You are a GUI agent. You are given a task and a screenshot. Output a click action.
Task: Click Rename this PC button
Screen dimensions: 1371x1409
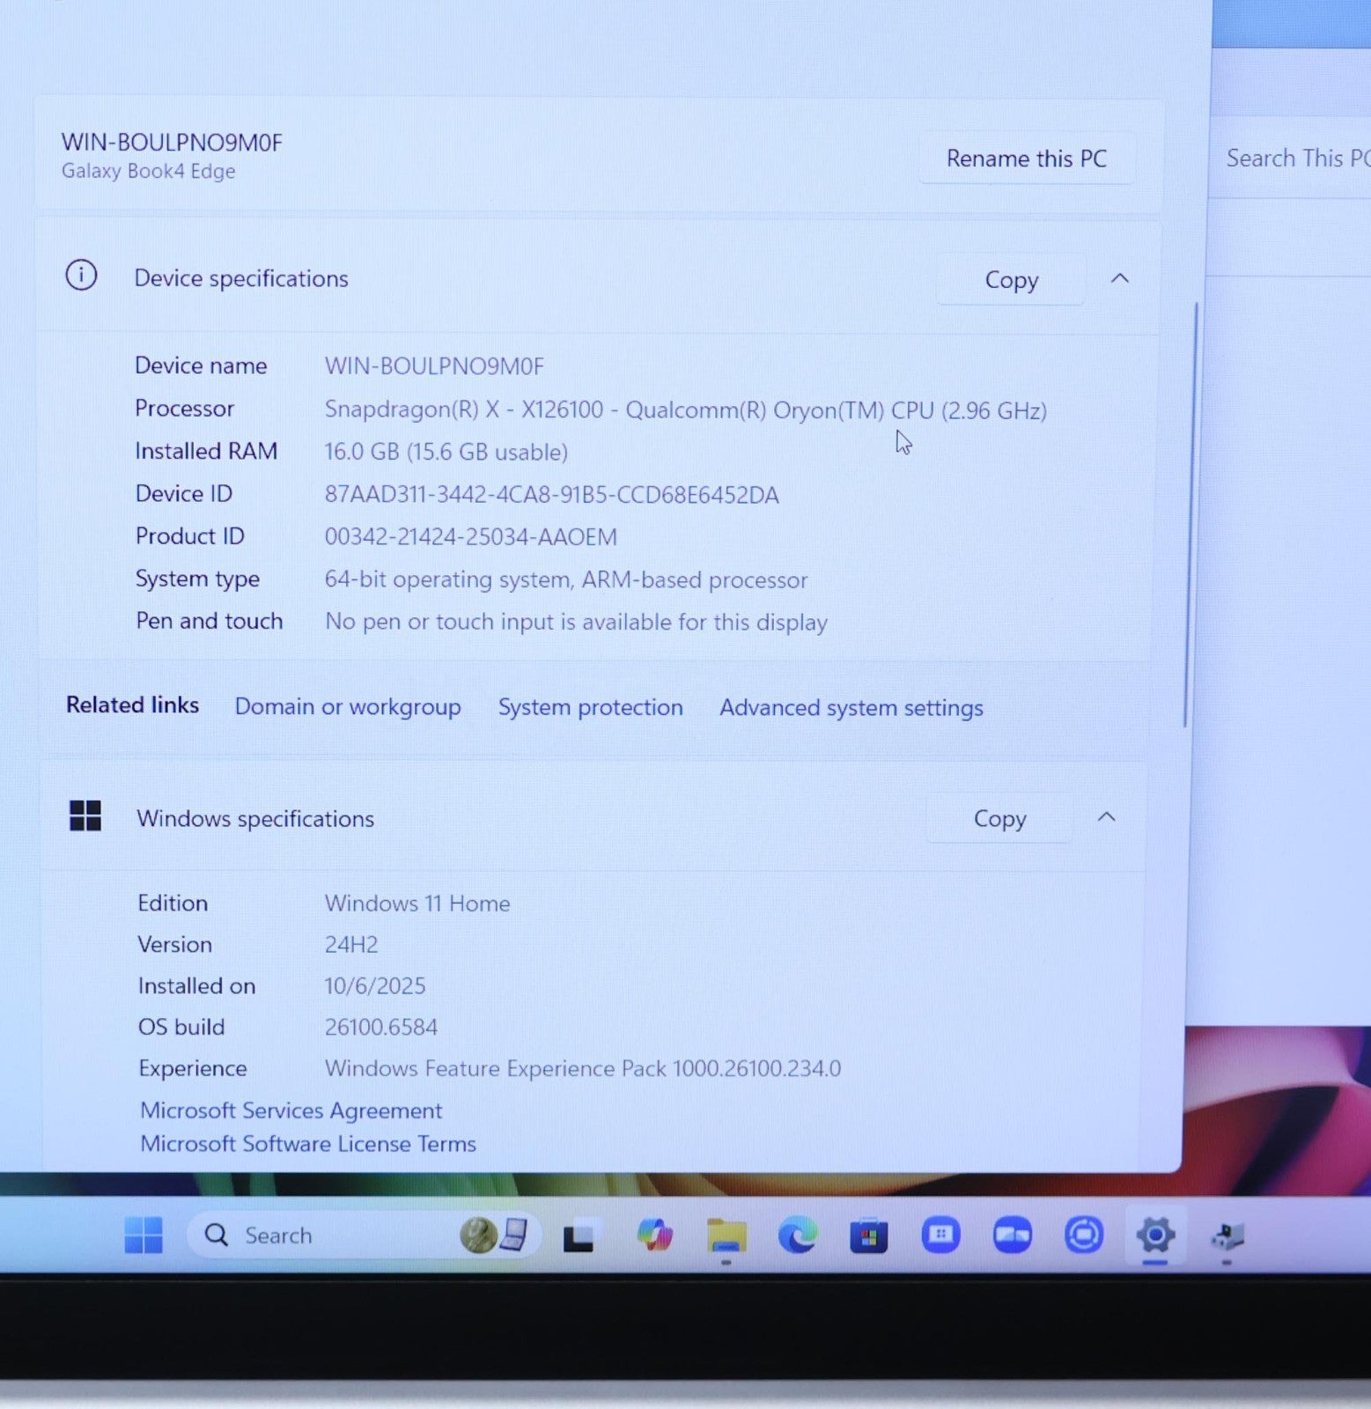pyautogui.click(x=1026, y=159)
